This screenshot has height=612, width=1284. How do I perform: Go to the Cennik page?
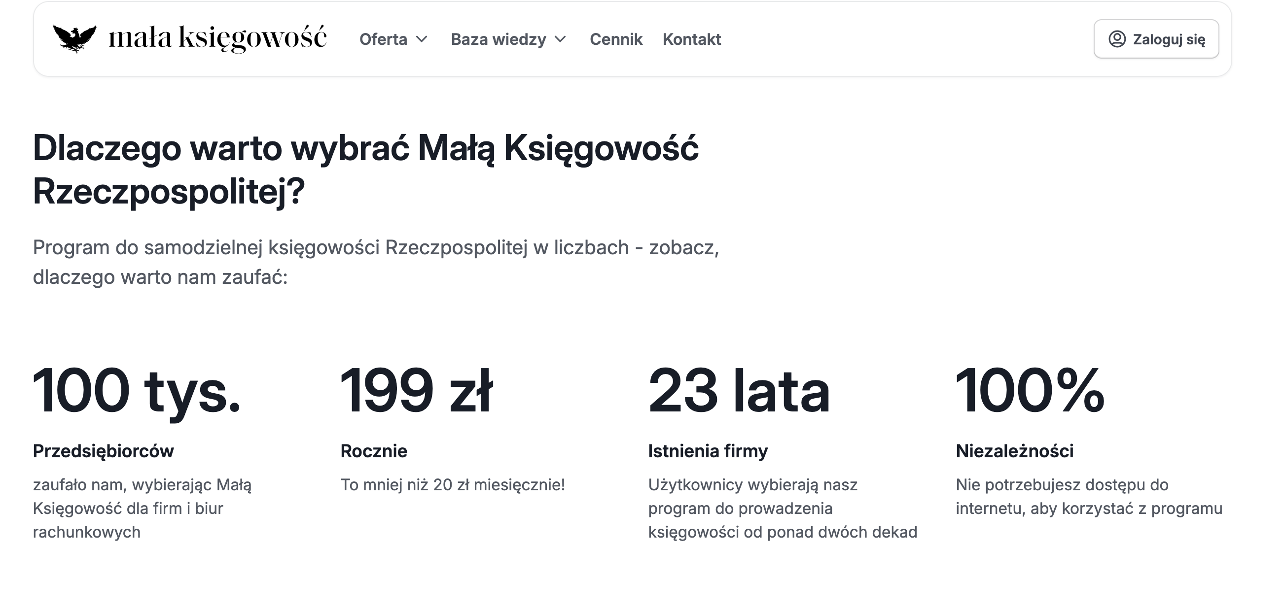point(616,39)
